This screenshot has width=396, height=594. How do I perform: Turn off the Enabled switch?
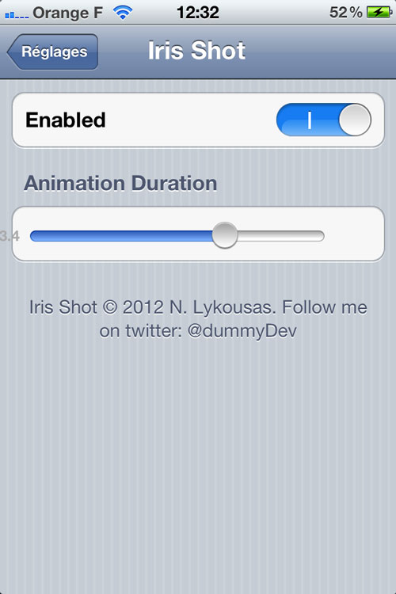point(324,120)
